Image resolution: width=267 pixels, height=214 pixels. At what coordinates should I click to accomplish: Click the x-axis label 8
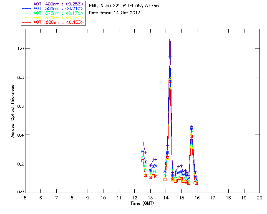72,198
